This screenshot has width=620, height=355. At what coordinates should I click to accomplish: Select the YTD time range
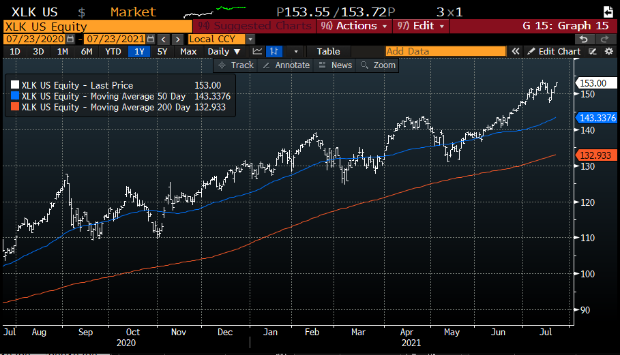point(113,51)
